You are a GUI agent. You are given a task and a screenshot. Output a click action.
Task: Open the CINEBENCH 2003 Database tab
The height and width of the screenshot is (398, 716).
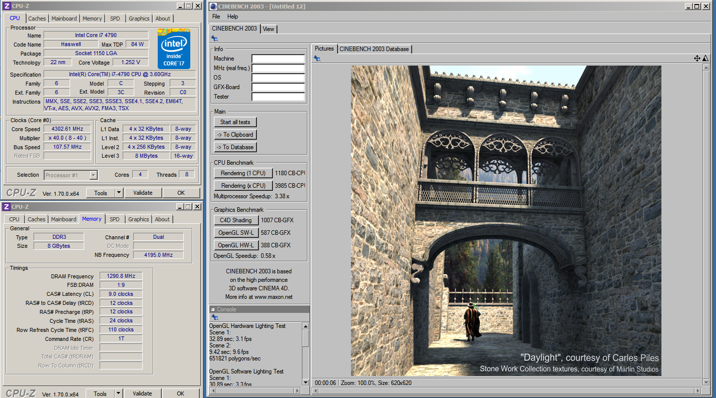tap(374, 49)
